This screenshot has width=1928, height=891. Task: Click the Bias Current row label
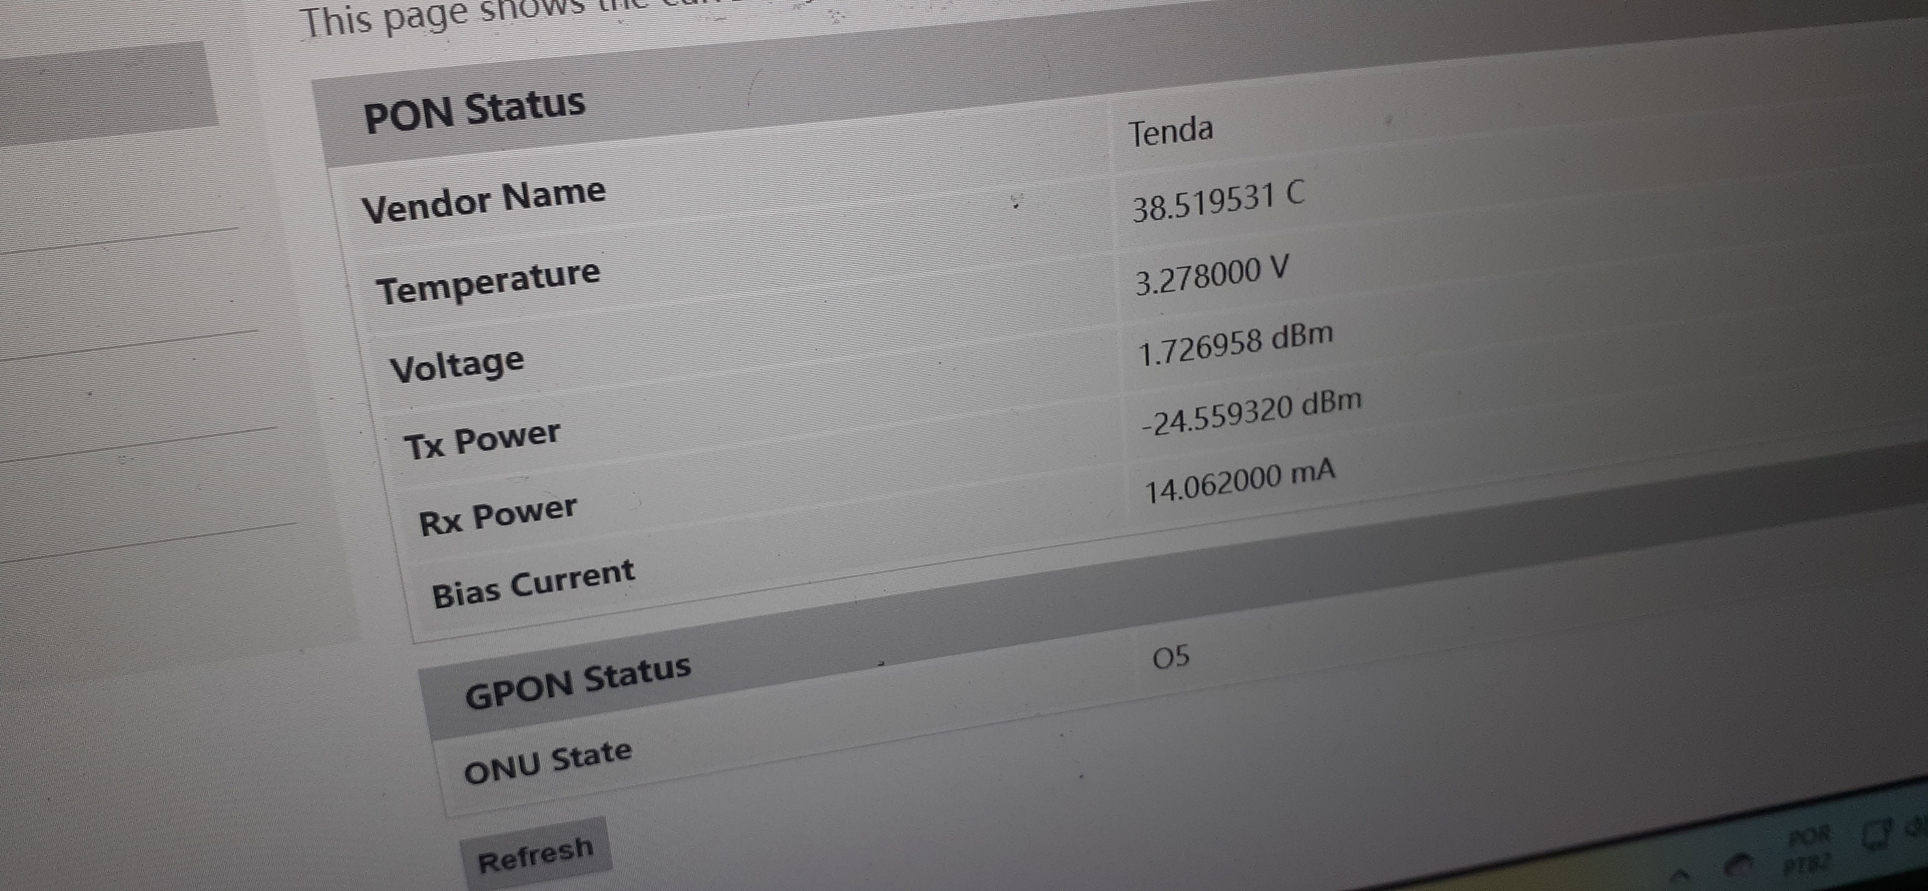[x=533, y=583]
